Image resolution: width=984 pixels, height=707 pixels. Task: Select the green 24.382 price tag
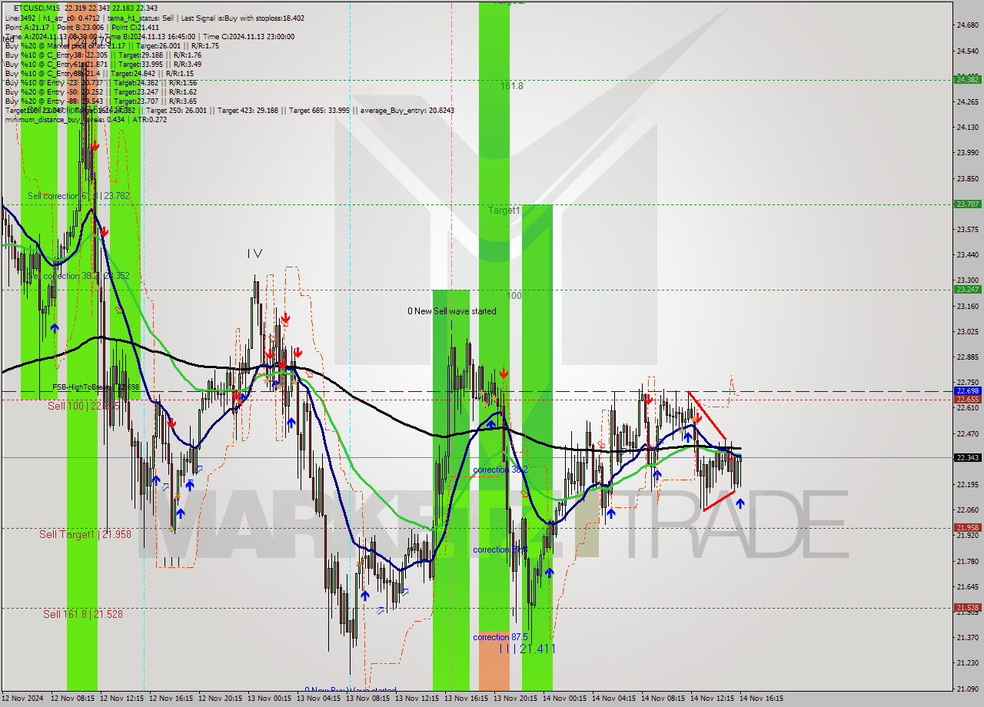pos(967,79)
